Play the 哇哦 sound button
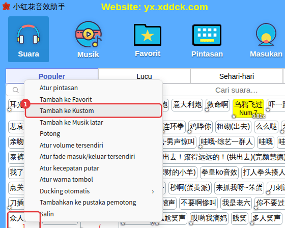 pos(266,142)
